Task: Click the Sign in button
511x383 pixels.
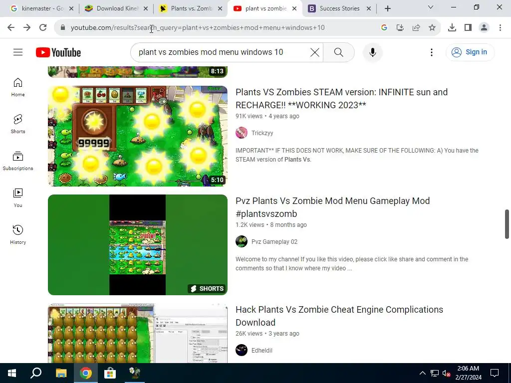Action: click(x=470, y=52)
